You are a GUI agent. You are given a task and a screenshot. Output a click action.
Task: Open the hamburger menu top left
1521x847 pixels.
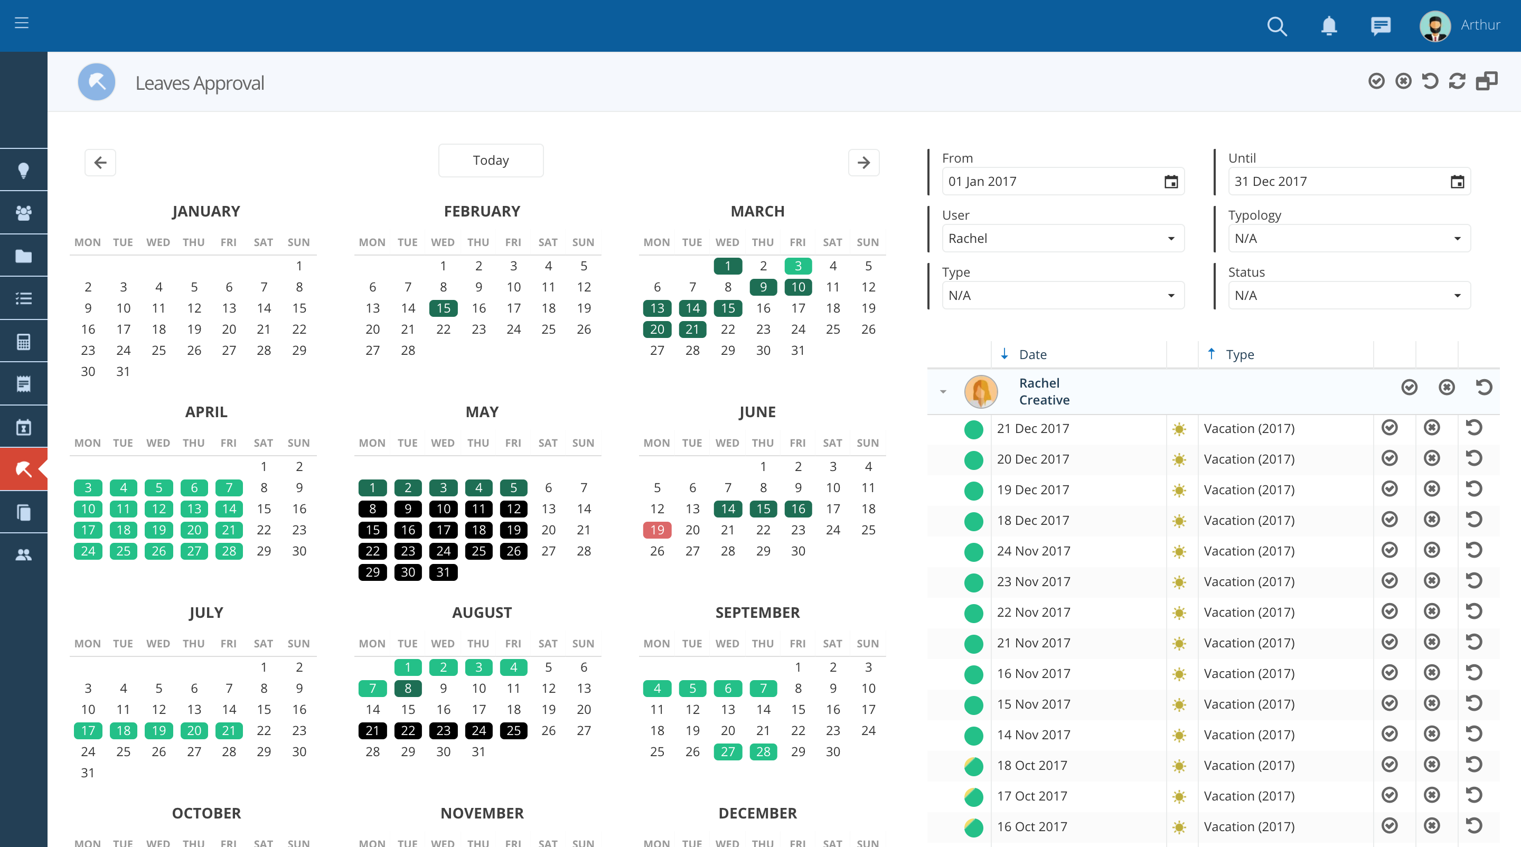click(22, 23)
